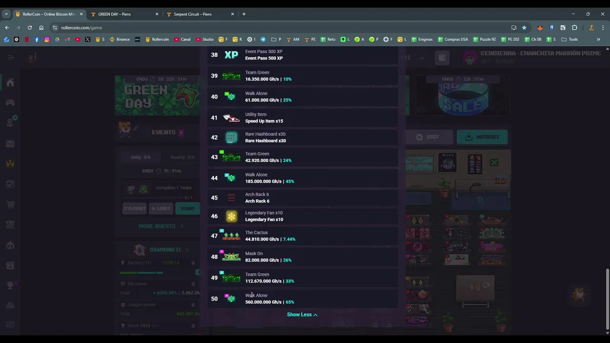Select reward 50 Walk Alone 560.000.000 Gh/s
610x343 pixels.
coord(303,299)
